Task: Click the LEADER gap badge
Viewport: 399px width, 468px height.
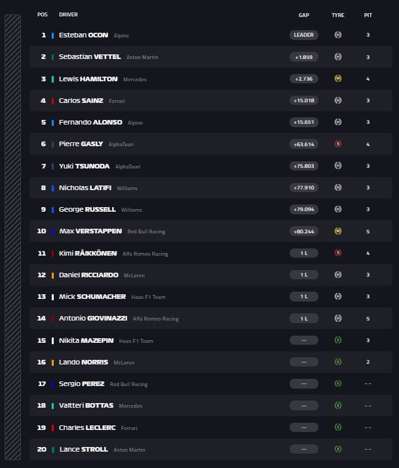Action: tap(303, 35)
